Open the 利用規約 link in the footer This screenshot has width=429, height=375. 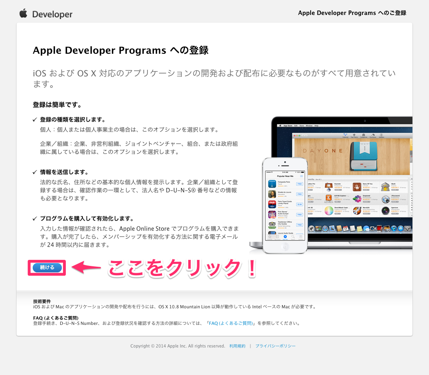238,346
